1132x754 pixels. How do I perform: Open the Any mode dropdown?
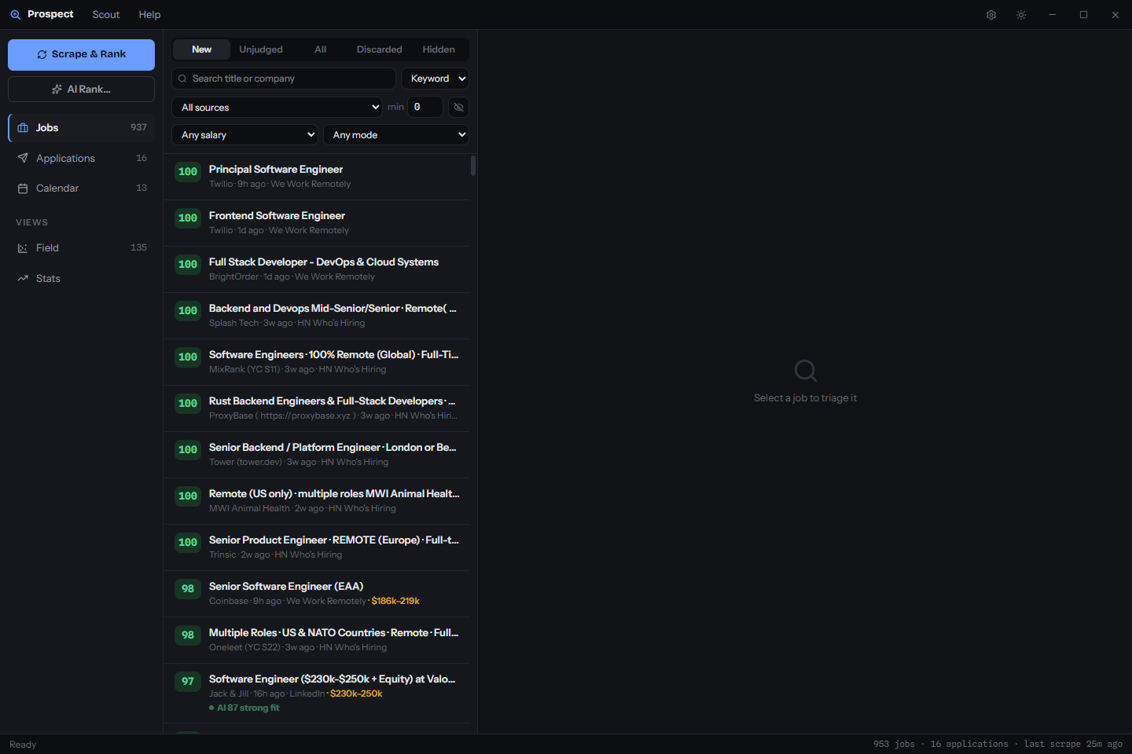tap(396, 135)
